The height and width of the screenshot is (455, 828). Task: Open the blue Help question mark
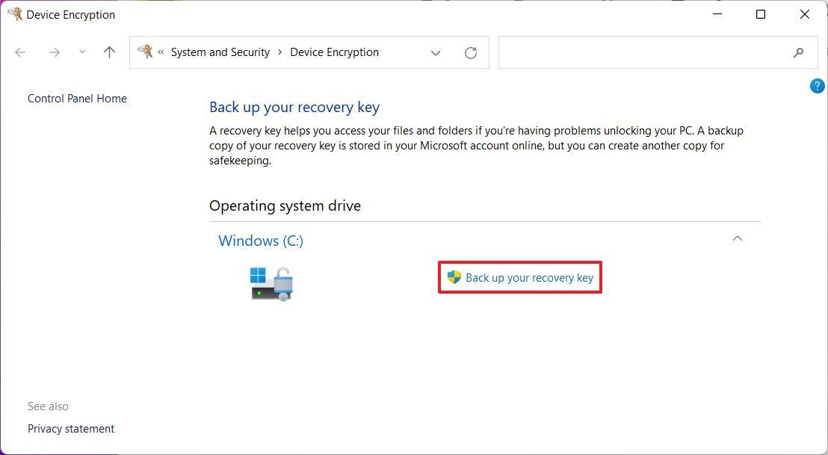point(817,86)
